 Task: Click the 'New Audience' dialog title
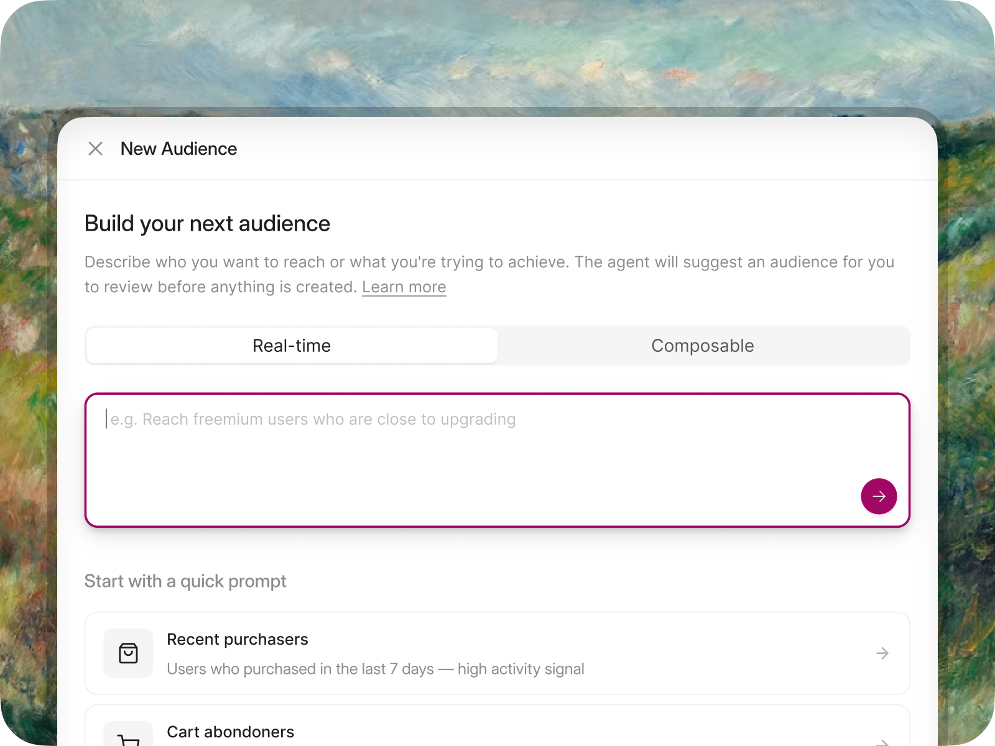click(178, 149)
